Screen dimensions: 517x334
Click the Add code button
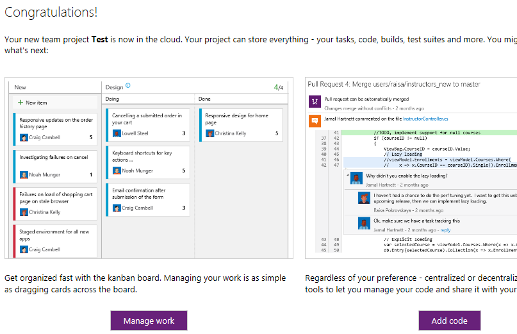[x=449, y=321]
